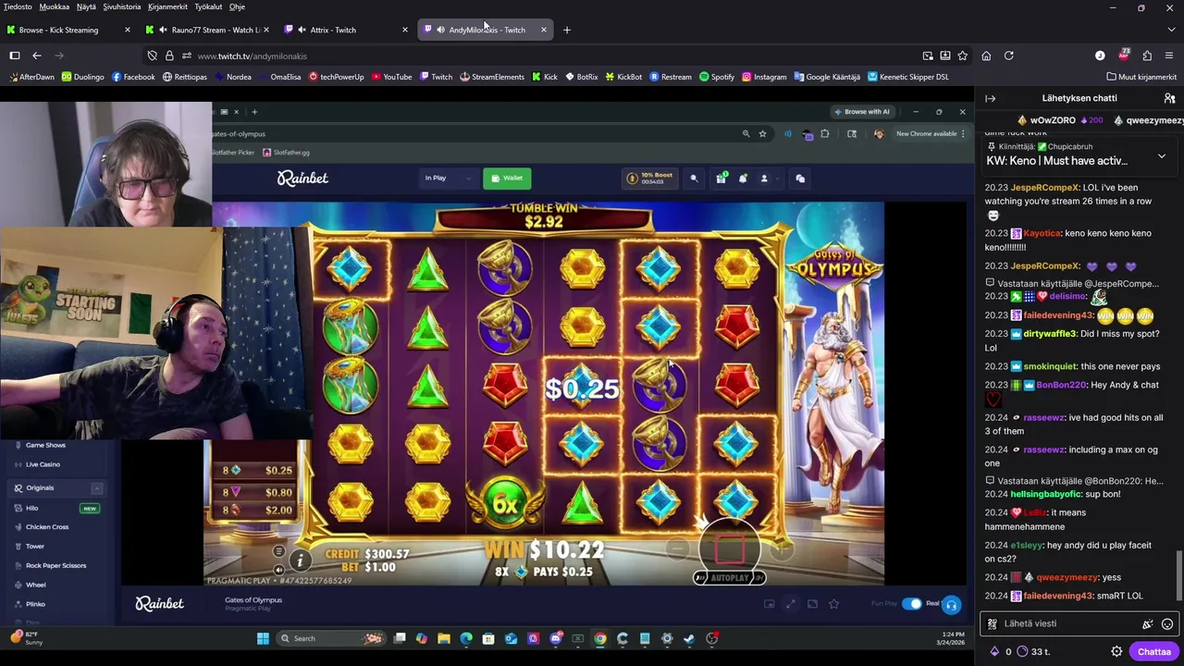The width and height of the screenshot is (1184, 666).
Task: Favorite the game with star icon
Action: [833, 604]
